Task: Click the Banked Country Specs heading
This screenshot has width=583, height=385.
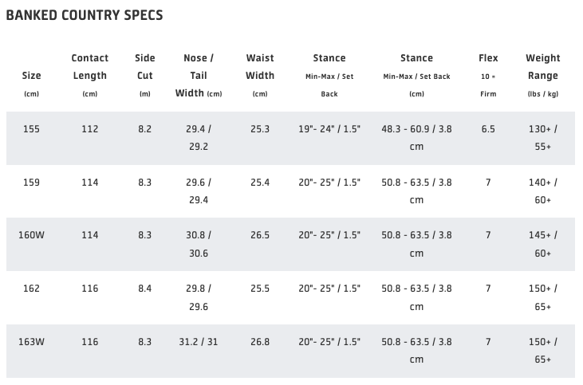Action: coord(85,15)
